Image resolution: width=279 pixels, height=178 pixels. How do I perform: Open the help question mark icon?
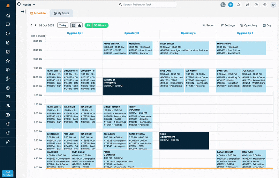tap(256, 5)
